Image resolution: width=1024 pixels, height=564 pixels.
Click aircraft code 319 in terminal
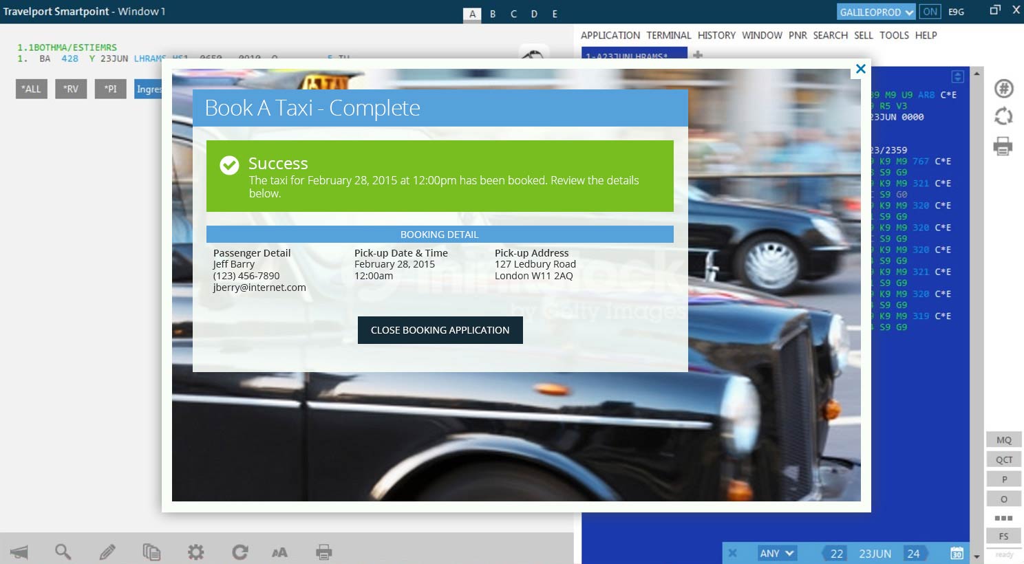pyautogui.click(x=921, y=316)
